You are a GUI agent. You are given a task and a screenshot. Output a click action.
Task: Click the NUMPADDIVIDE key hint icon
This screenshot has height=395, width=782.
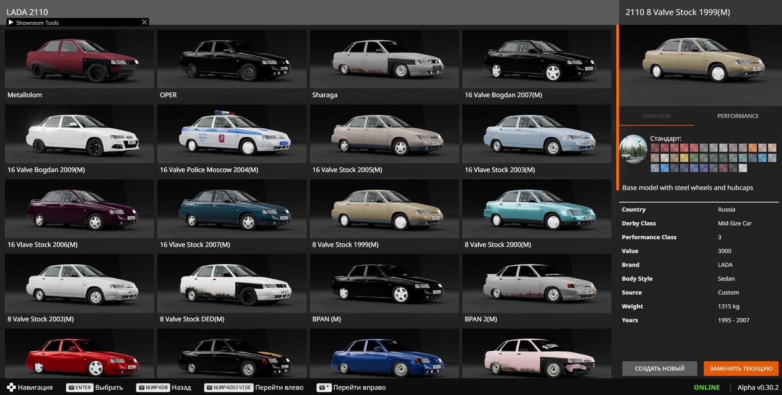[x=228, y=388]
